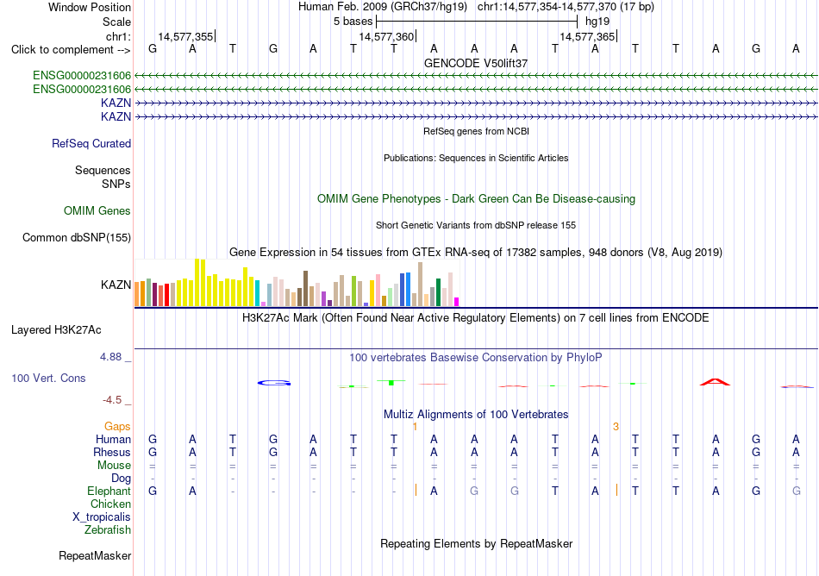
Task: Click the SNPs track label
Action: pos(116,184)
